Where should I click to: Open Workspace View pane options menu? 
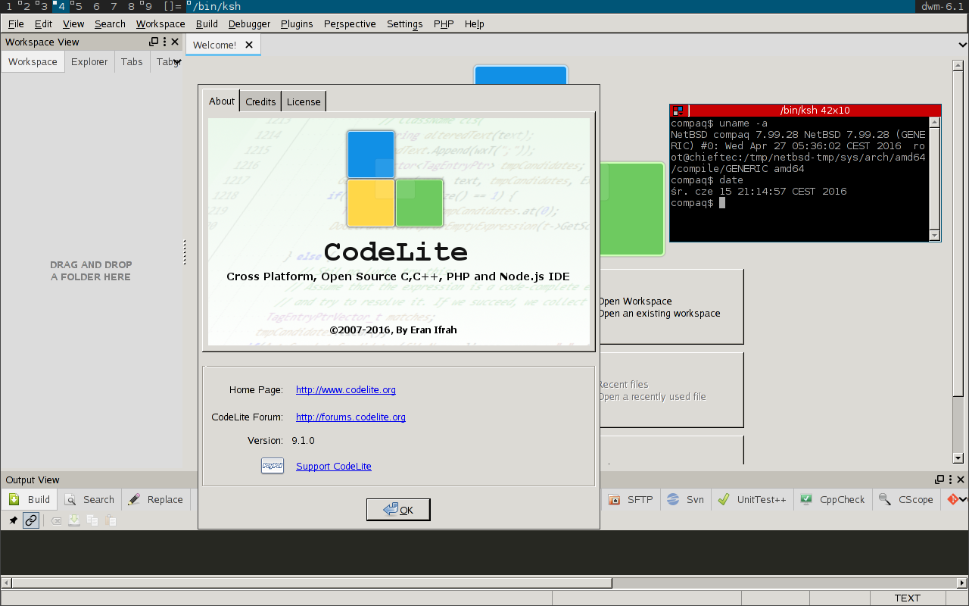[x=165, y=42]
